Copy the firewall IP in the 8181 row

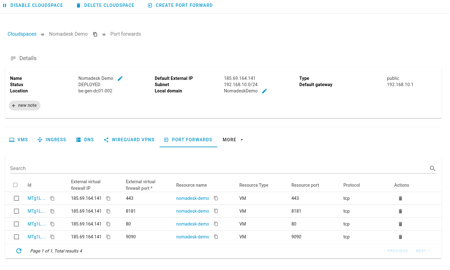tap(108, 211)
